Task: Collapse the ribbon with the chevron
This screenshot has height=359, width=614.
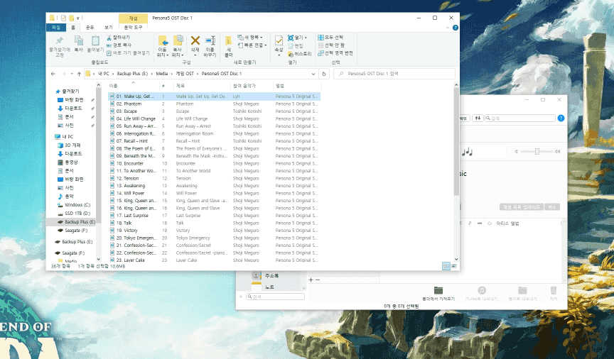Action: tap(448, 28)
